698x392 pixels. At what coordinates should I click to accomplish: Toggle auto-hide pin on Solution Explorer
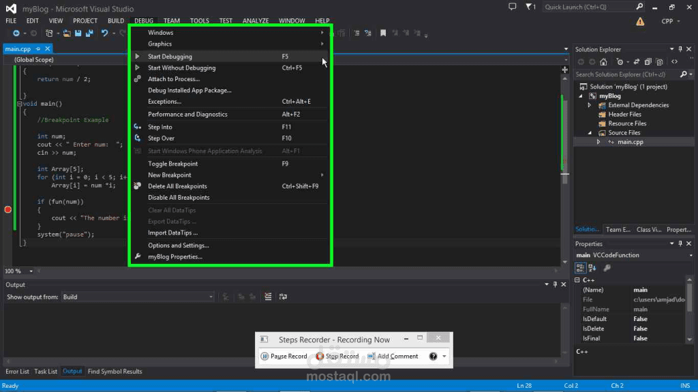680,49
